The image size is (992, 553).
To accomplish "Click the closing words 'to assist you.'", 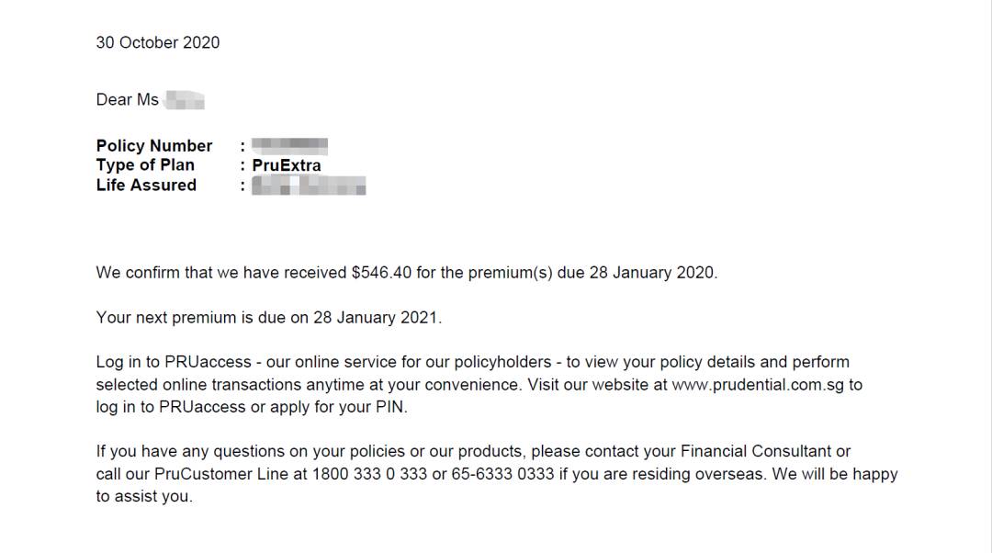I will [x=144, y=496].
